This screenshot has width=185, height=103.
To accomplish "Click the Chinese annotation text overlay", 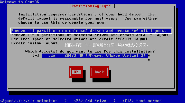I will pos(106,45).
